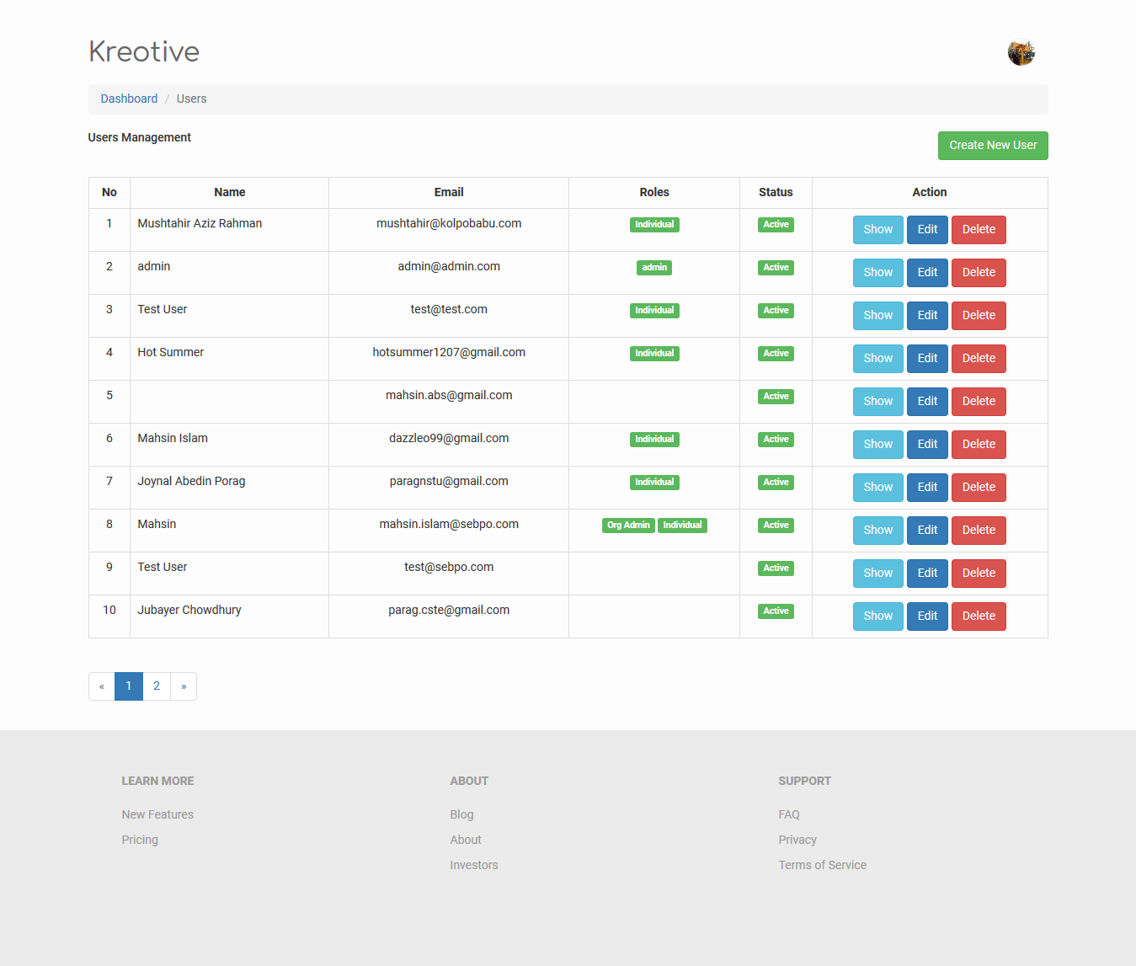The height and width of the screenshot is (966, 1136).
Task: Show details for Mushtahir Aziz Rahman
Action: click(877, 230)
